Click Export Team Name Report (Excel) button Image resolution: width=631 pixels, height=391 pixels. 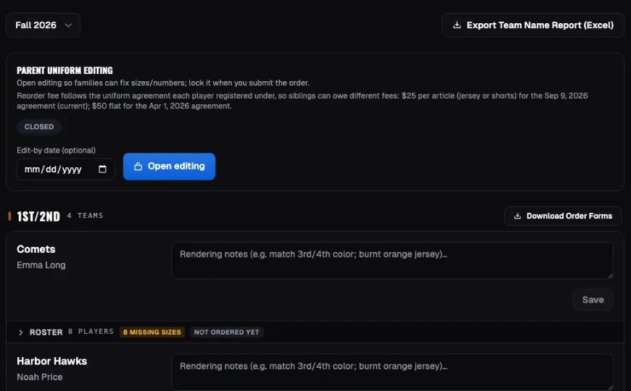pos(533,25)
